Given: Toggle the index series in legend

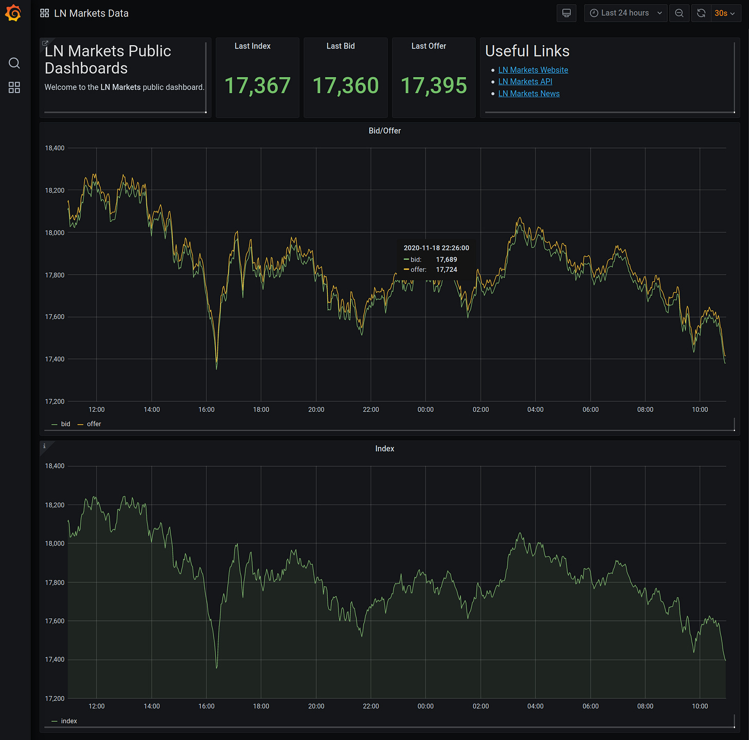Looking at the screenshot, I should (x=69, y=721).
